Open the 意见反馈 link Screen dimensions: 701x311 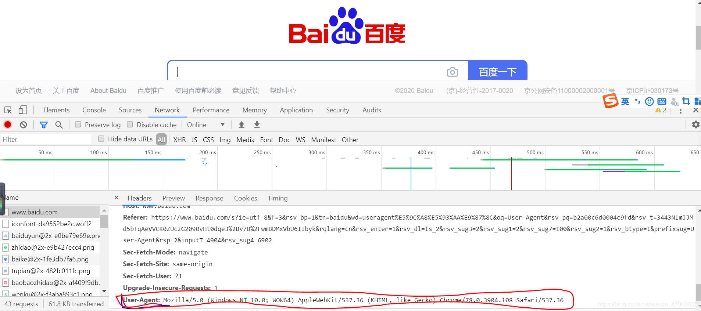pos(245,91)
